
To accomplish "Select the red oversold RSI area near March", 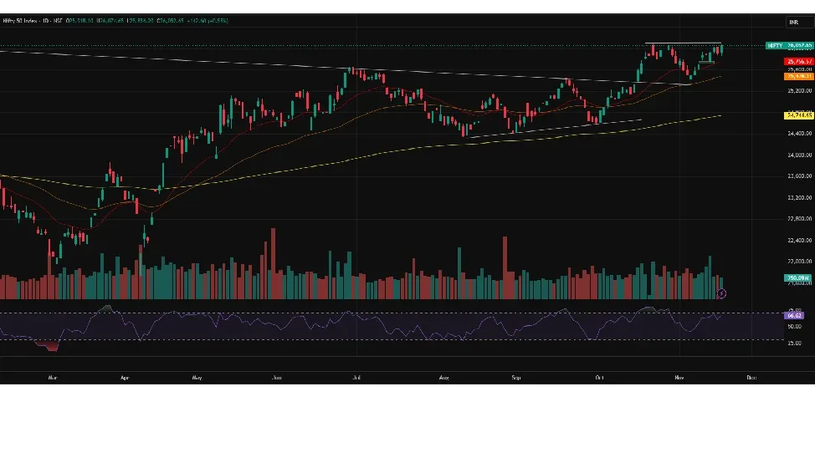I will 49,345.
